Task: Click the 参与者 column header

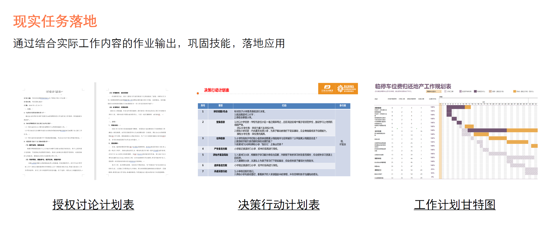Action: tap(343, 106)
